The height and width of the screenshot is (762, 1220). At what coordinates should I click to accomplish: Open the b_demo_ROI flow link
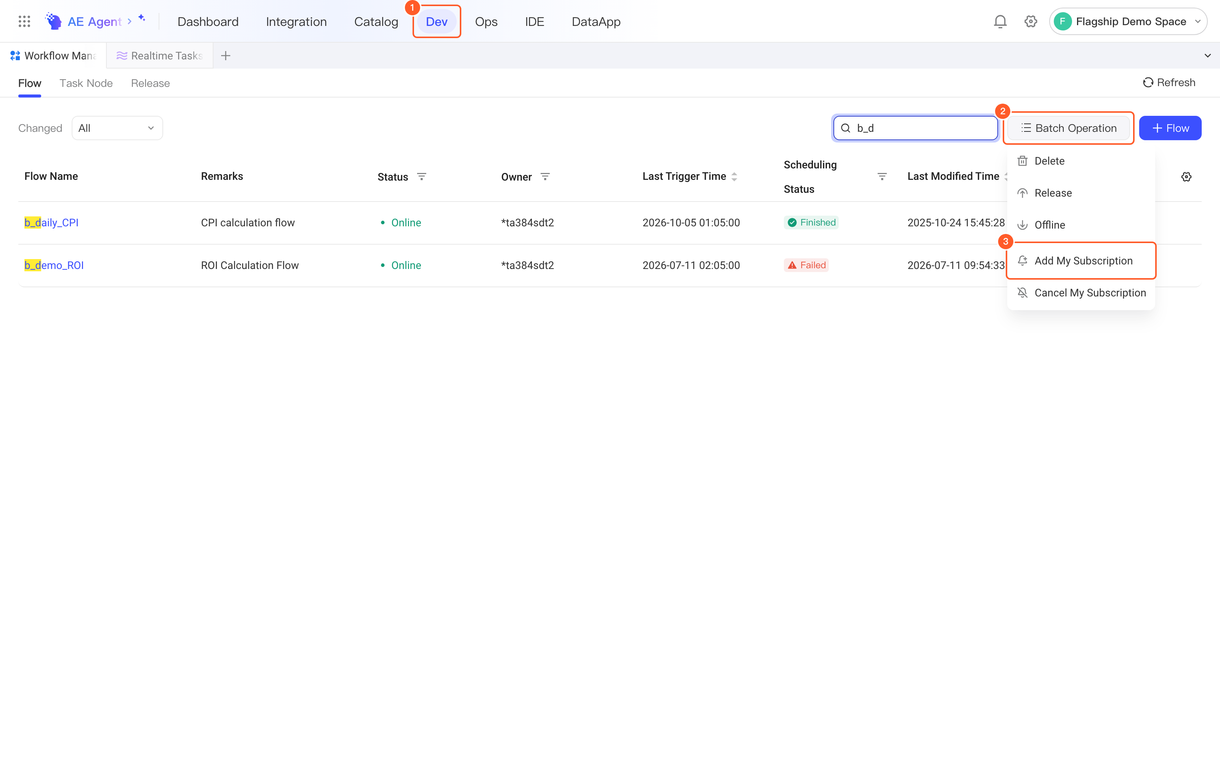54,266
